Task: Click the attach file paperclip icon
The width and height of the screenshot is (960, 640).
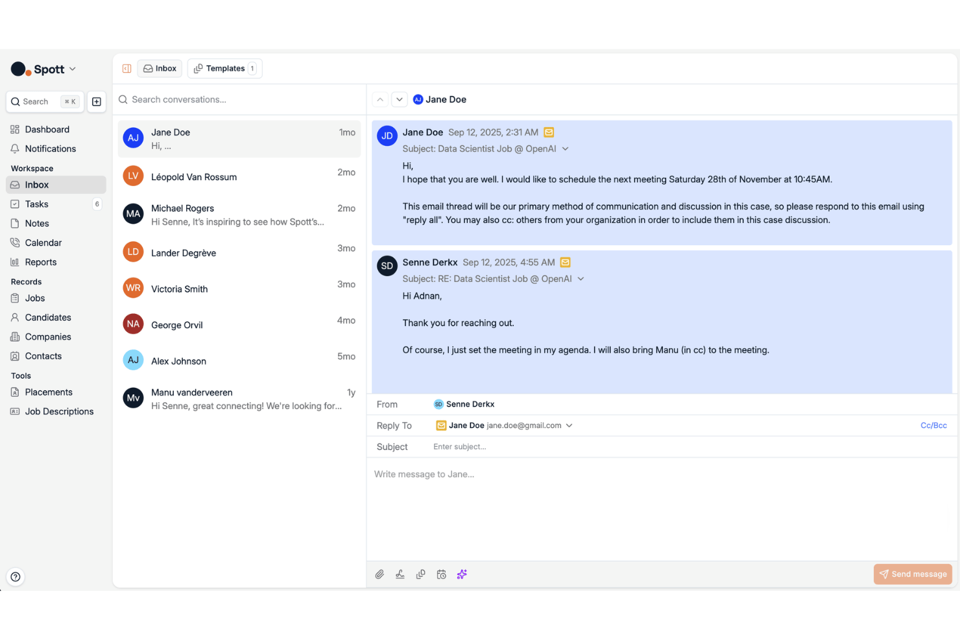Action: pyautogui.click(x=380, y=575)
